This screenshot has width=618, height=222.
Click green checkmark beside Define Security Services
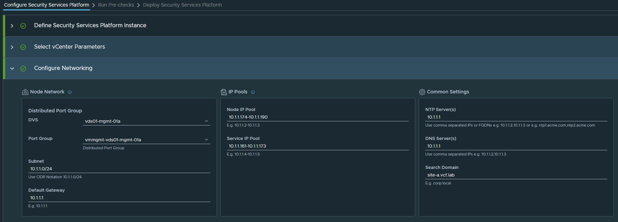(x=23, y=26)
